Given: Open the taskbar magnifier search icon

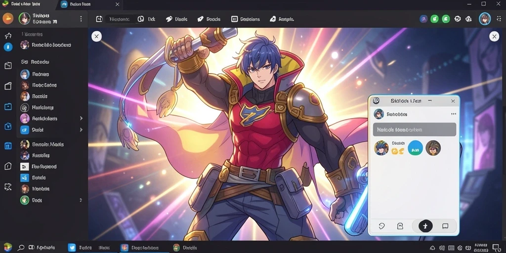Looking at the screenshot, I should pyautogui.click(x=21, y=248).
